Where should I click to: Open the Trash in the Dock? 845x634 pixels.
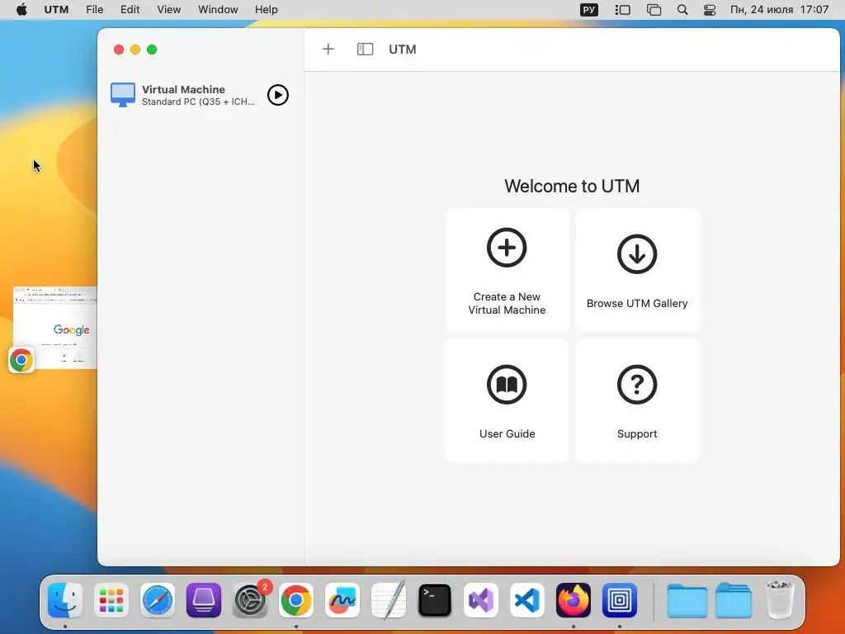coord(779,600)
